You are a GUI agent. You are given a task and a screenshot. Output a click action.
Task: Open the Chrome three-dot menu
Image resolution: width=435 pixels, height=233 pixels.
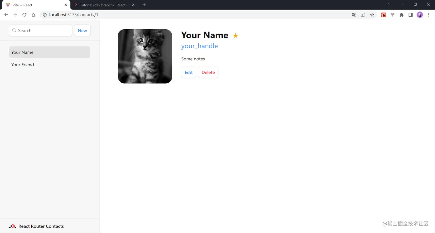(429, 15)
